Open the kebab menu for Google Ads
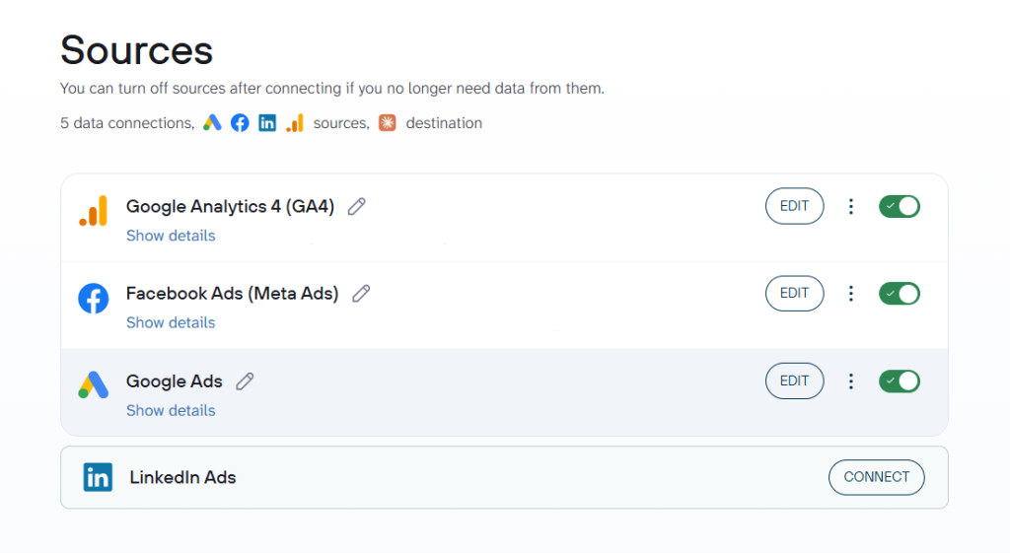The height and width of the screenshot is (553, 1010). click(851, 381)
